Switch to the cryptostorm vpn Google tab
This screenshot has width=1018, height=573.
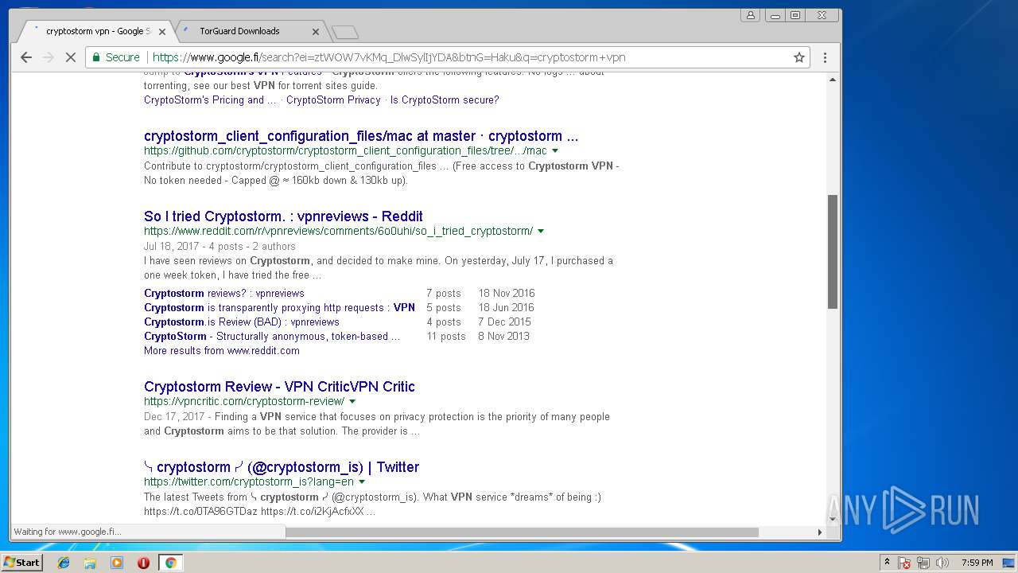(95, 31)
